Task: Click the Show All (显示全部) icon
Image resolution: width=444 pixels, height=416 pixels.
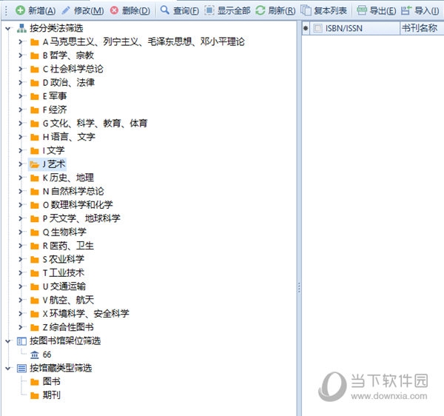Action: tap(209, 10)
